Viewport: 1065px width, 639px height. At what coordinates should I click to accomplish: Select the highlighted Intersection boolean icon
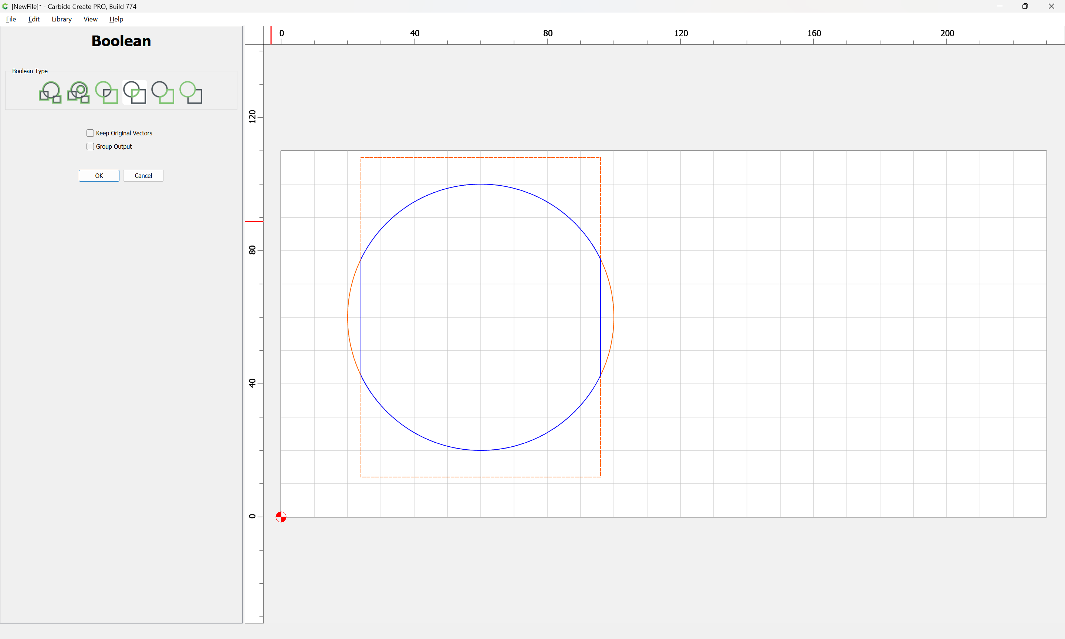point(135,92)
